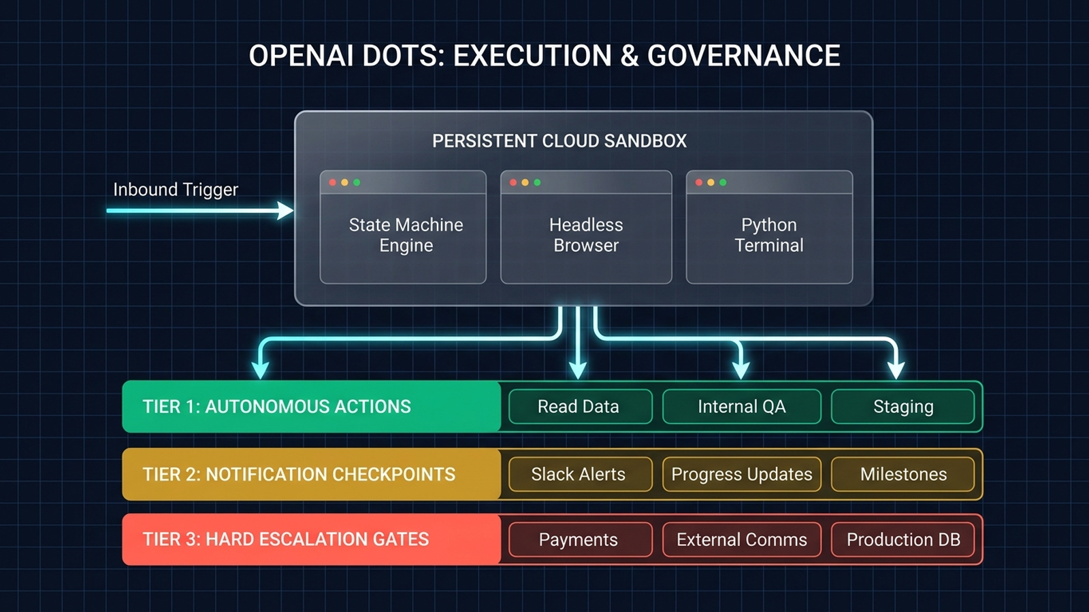Click green dot on Python Terminal window
This screenshot has height=612, width=1089.
pos(723,182)
